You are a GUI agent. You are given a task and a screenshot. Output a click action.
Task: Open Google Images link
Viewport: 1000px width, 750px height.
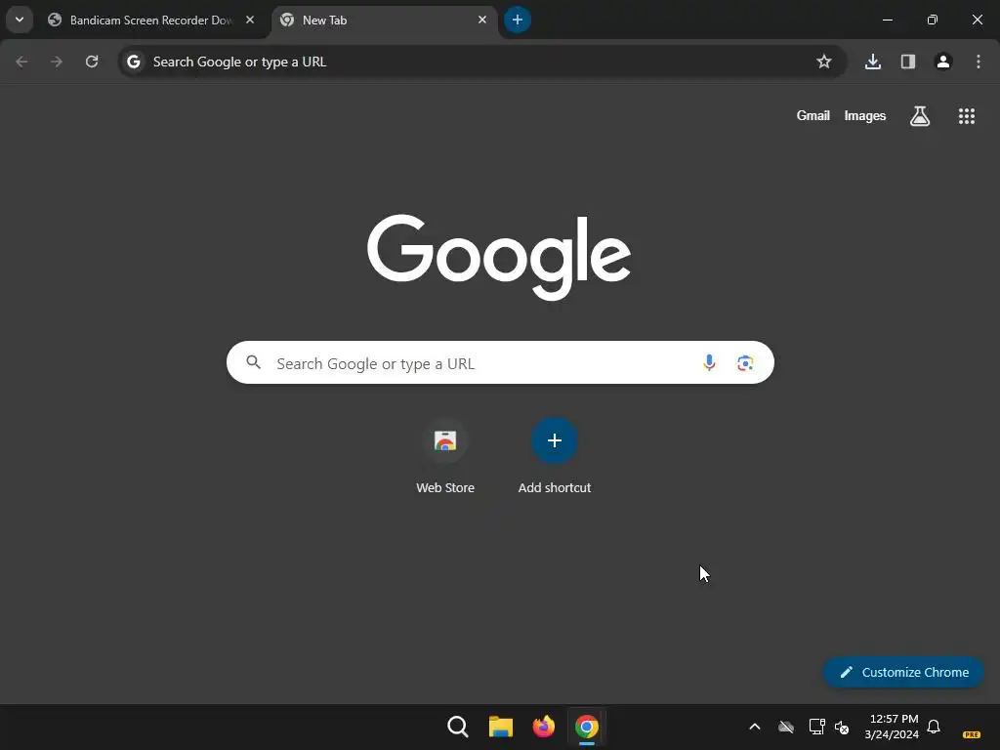tap(865, 115)
